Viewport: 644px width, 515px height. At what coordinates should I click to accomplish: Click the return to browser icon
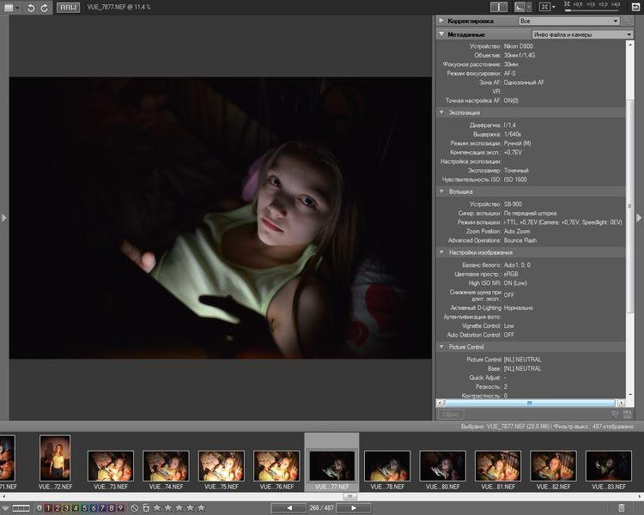pyautogui.click(x=635, y=7)
